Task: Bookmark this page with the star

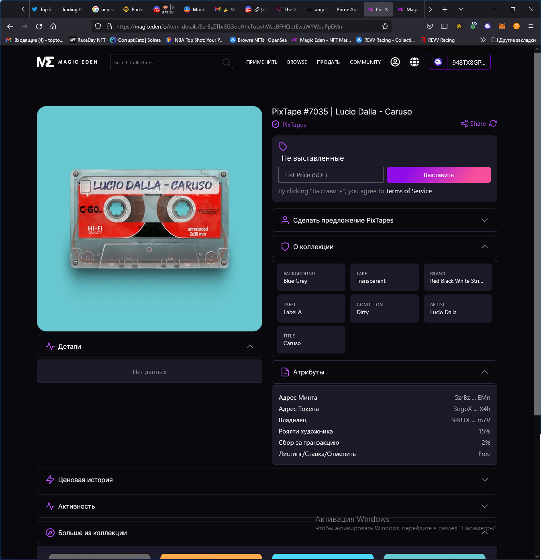Action: point(385,27)
